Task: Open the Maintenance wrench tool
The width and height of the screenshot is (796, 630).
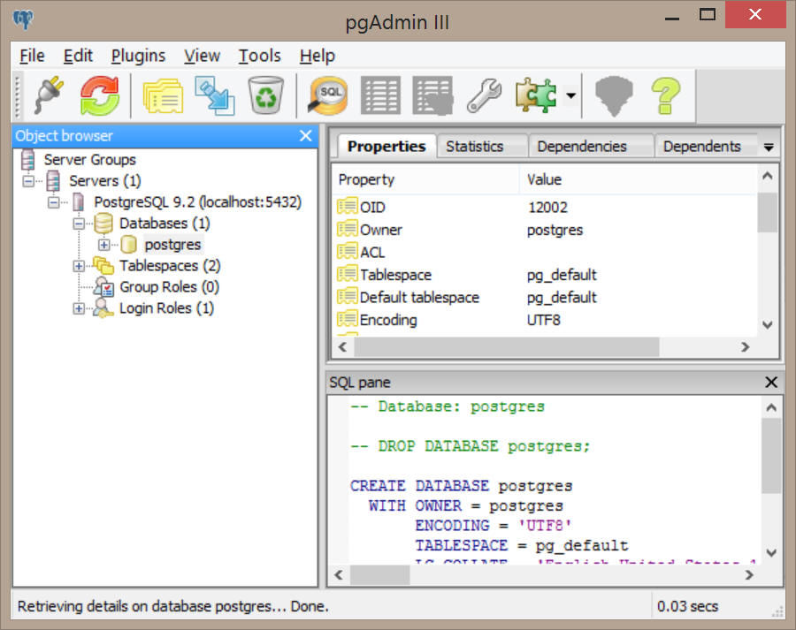Action: pyautogui.click(x=485, y=95)
